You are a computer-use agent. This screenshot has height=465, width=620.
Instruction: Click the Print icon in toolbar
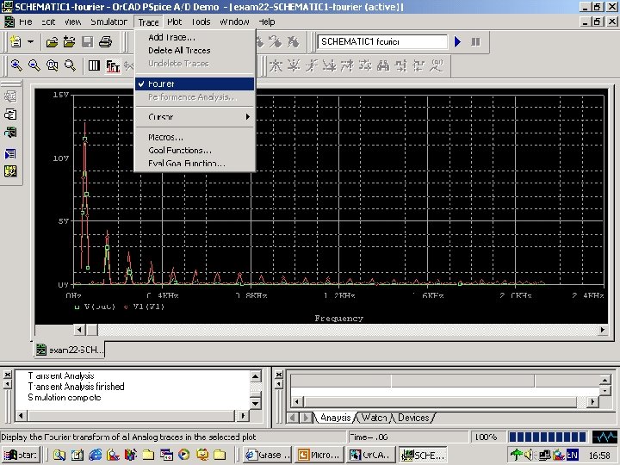pos(104,41)
